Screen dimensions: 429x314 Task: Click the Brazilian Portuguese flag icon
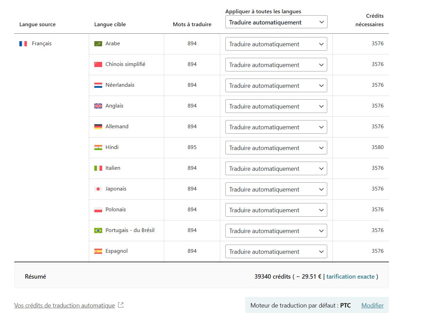[x=98, y=230]
